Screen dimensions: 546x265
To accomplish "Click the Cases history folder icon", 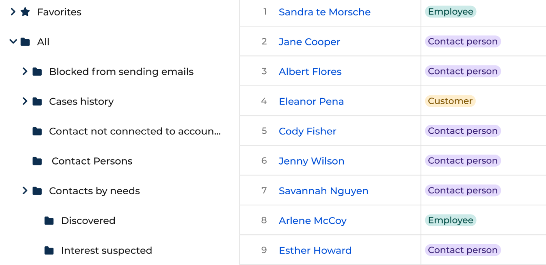I will tap(37, 101).
